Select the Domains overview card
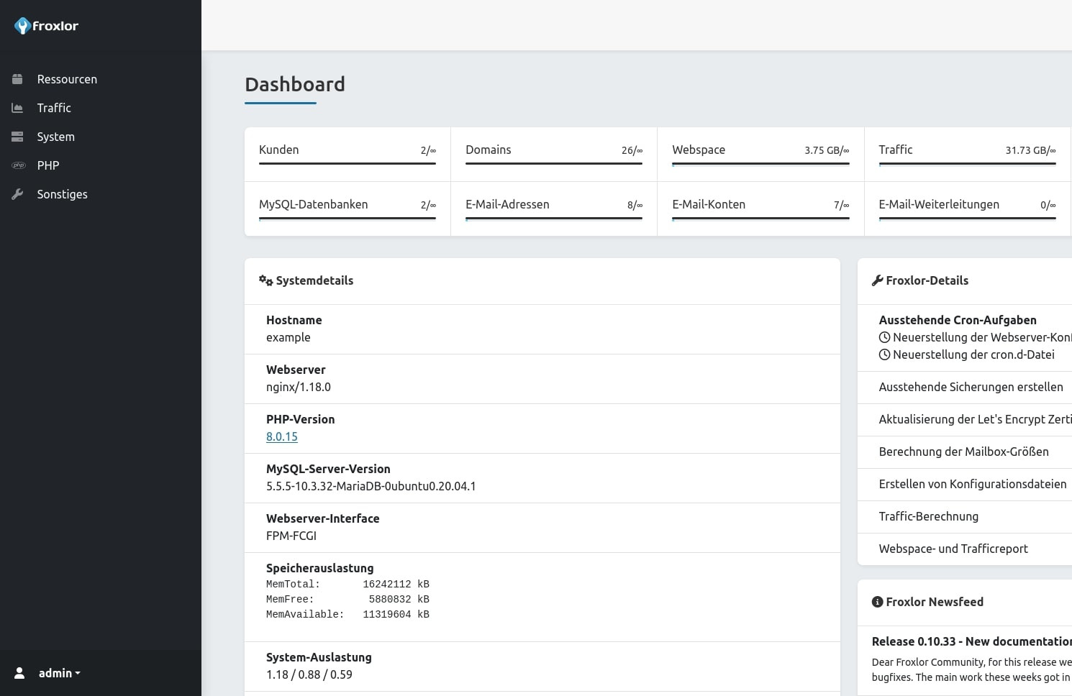The image size is (1072, 696). tap(553, 153)
